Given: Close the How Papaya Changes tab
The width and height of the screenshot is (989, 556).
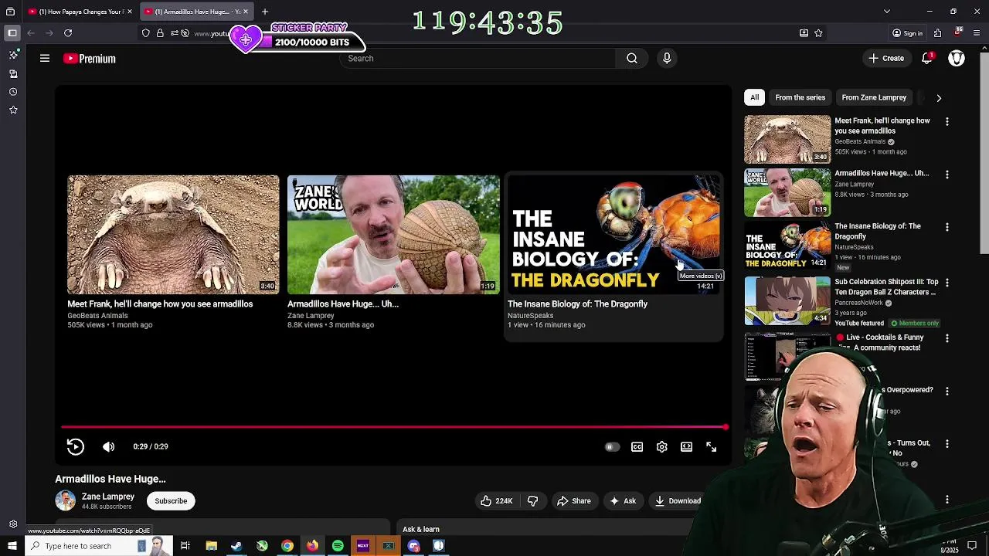Looking at the screenshot, I should tap(130, 12).
